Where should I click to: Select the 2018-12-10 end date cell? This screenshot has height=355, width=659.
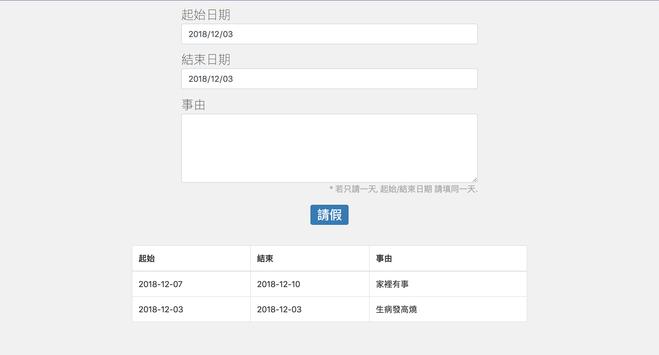[279, 284]
